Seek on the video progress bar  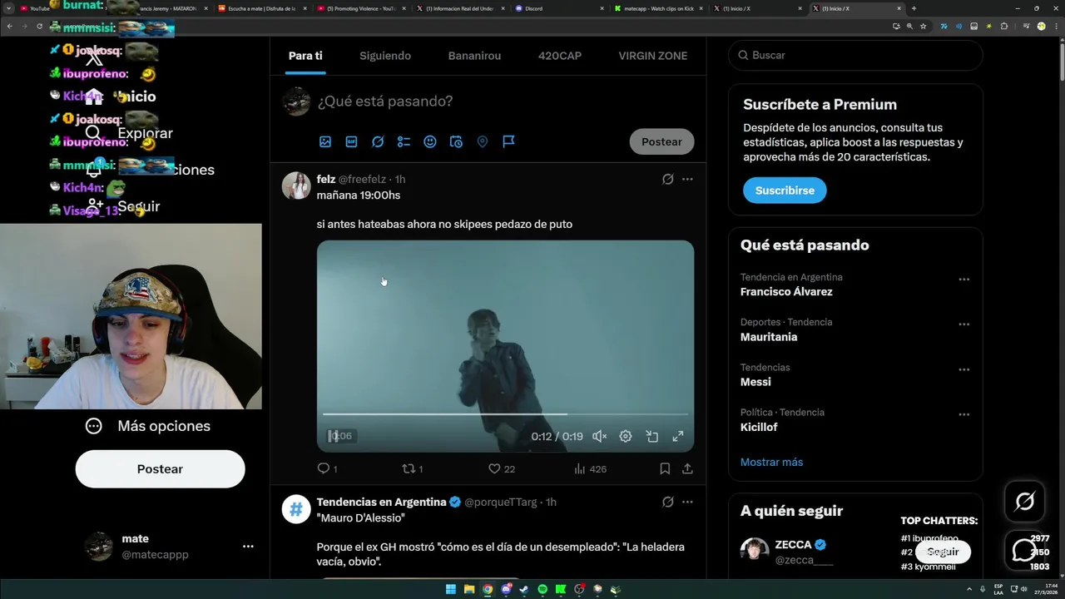[505, 413]
